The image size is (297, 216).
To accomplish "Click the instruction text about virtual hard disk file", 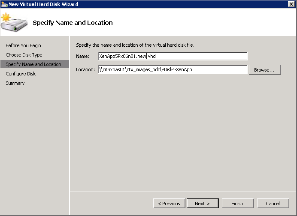I will [135, 45].
